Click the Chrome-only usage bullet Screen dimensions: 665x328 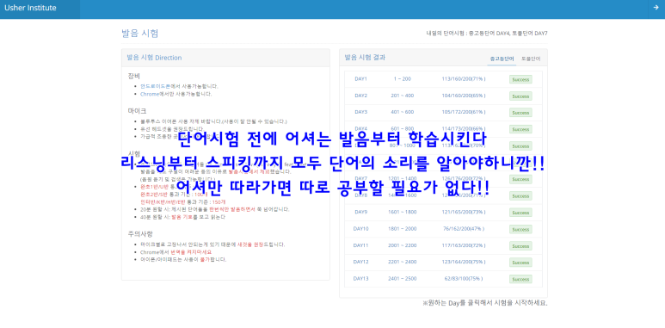tap(176, 94)
